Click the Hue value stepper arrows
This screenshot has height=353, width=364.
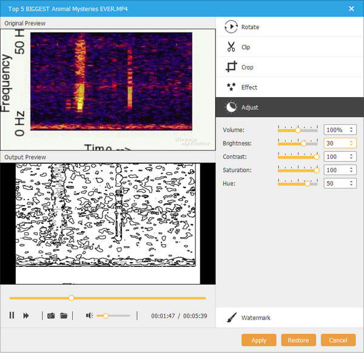click(x=352, y=183)
